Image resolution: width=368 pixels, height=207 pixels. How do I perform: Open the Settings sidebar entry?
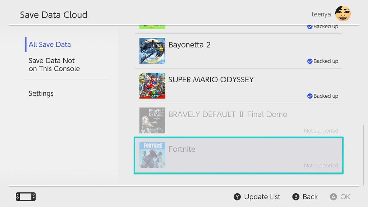coord(41,93)
